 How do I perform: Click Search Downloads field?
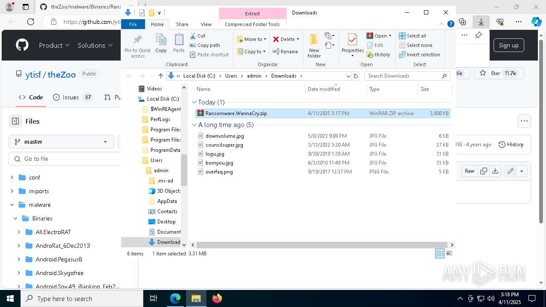[407, 76]
